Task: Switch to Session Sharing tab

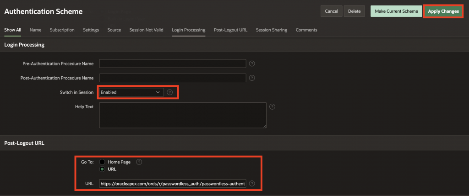Action: pos(272,30)
